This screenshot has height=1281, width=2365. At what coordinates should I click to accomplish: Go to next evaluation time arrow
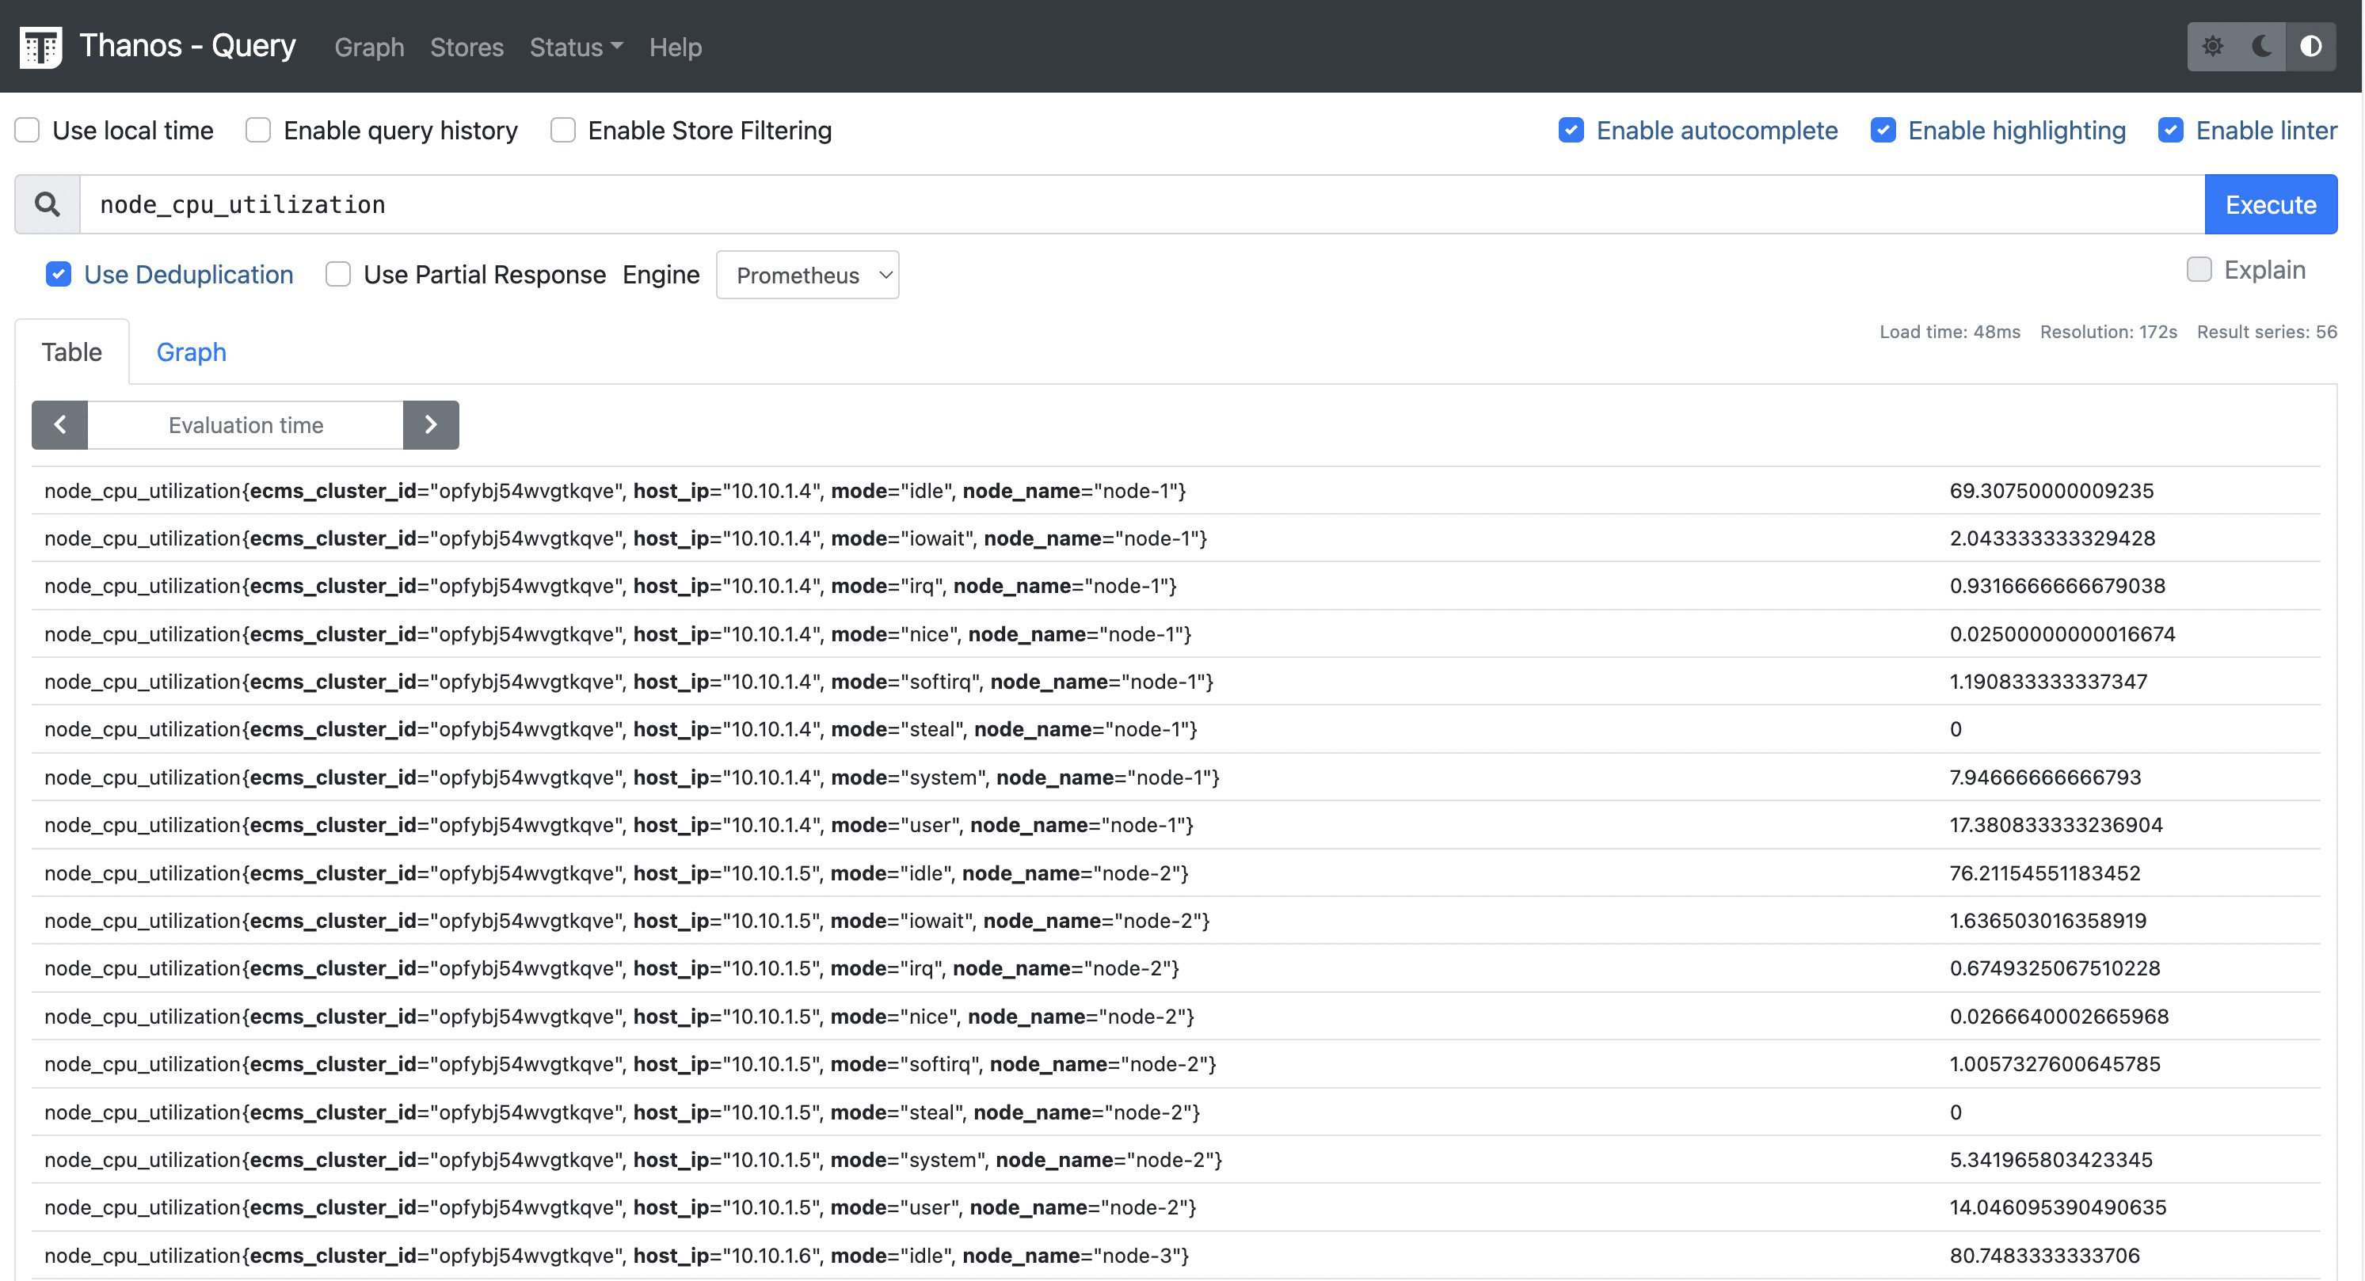431,425
